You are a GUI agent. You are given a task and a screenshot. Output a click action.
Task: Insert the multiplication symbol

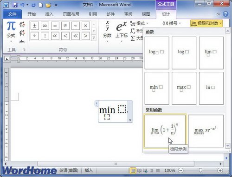(x=85, y=25)
